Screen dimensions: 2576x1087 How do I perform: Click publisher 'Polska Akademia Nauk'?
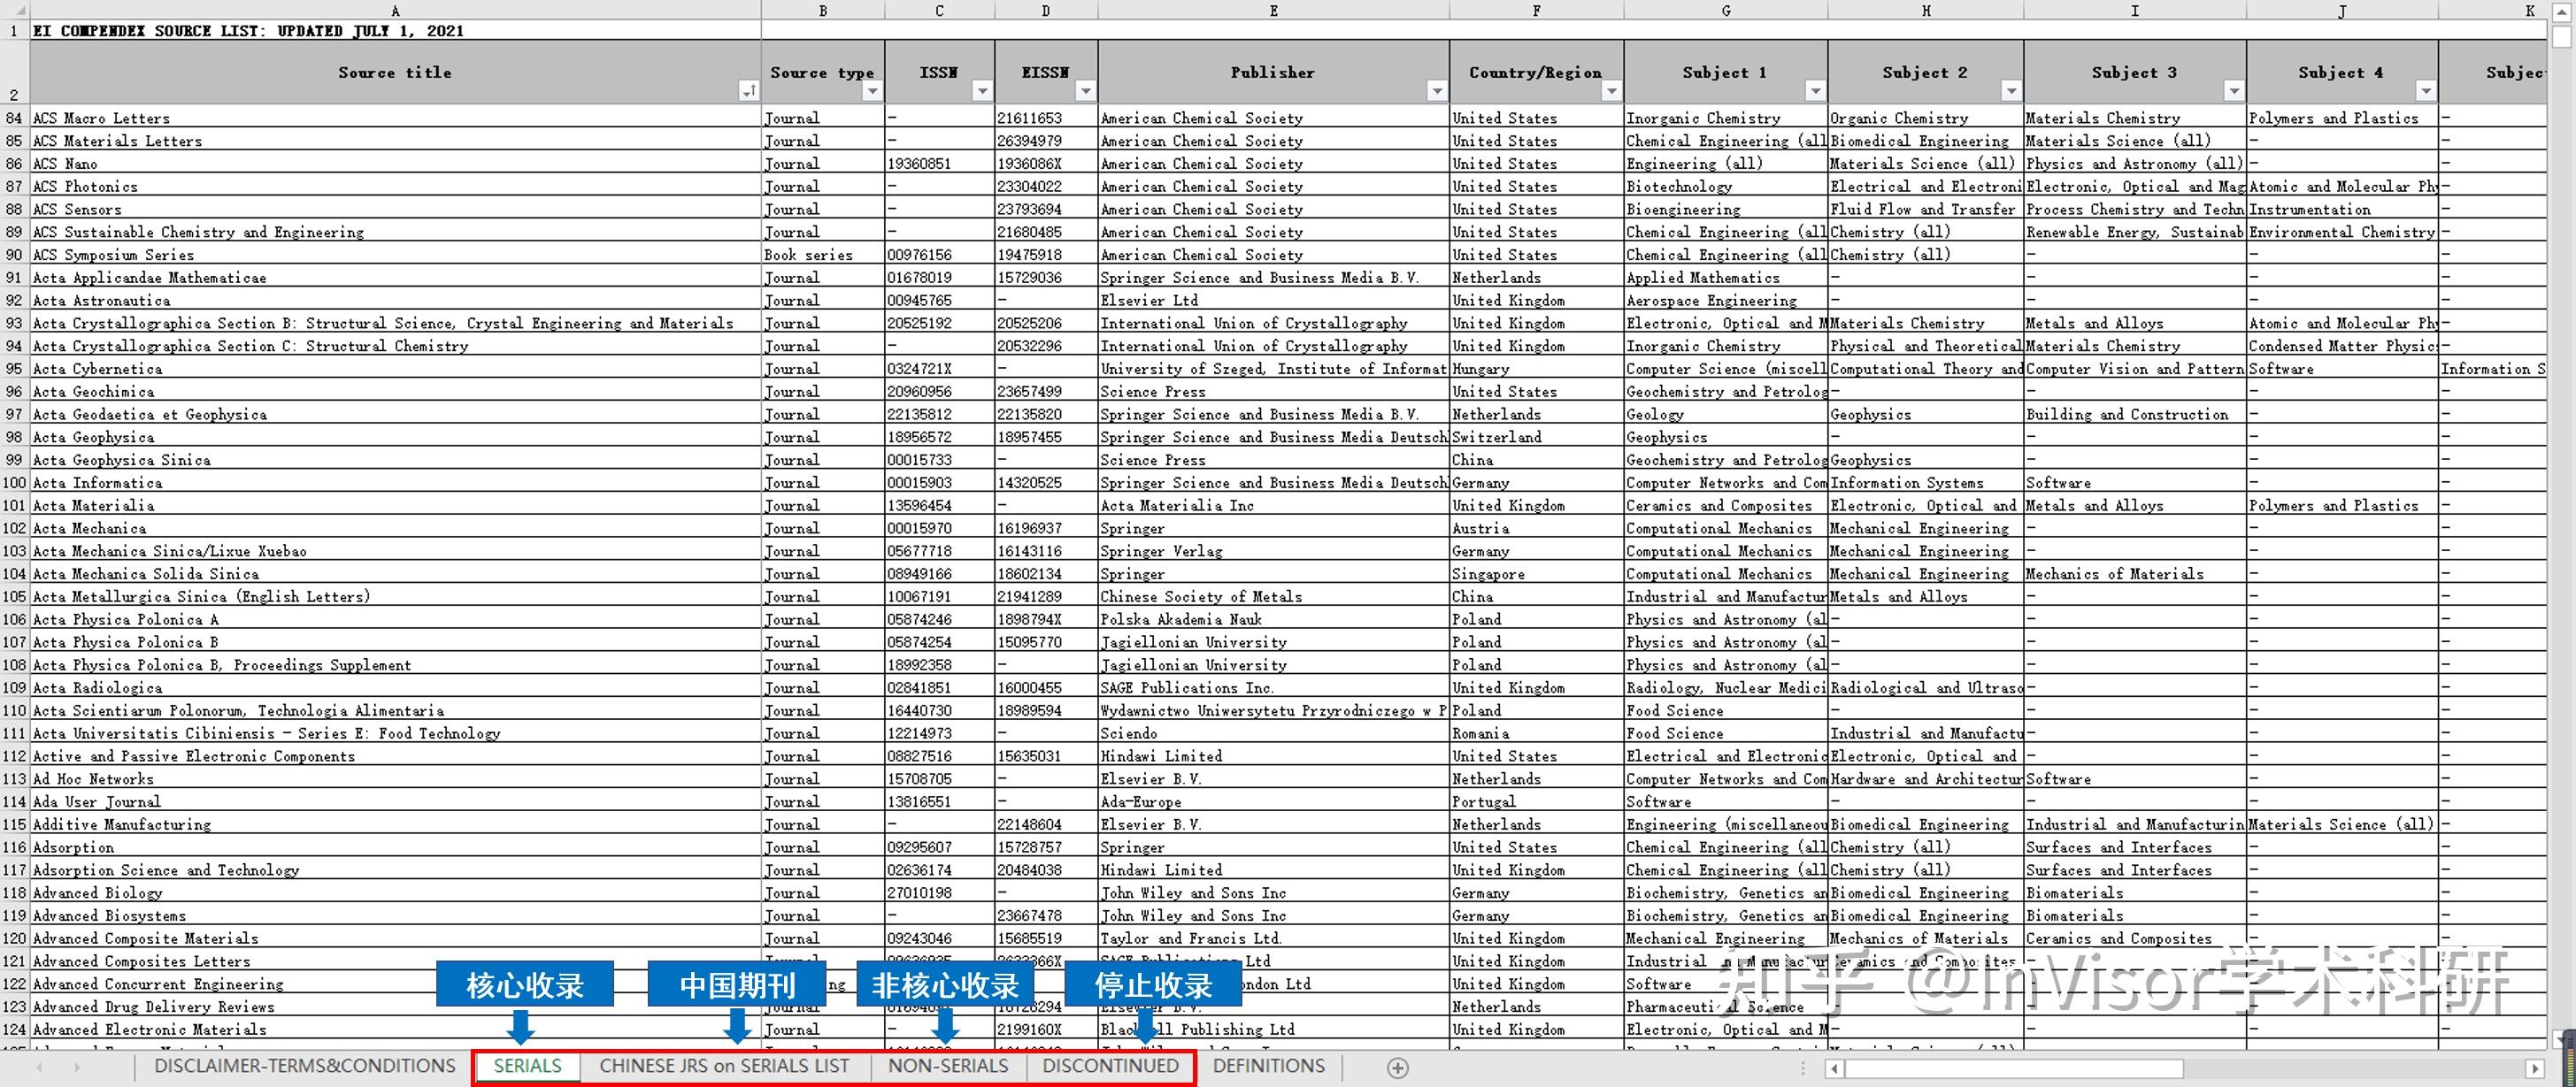coord(1273,619)
